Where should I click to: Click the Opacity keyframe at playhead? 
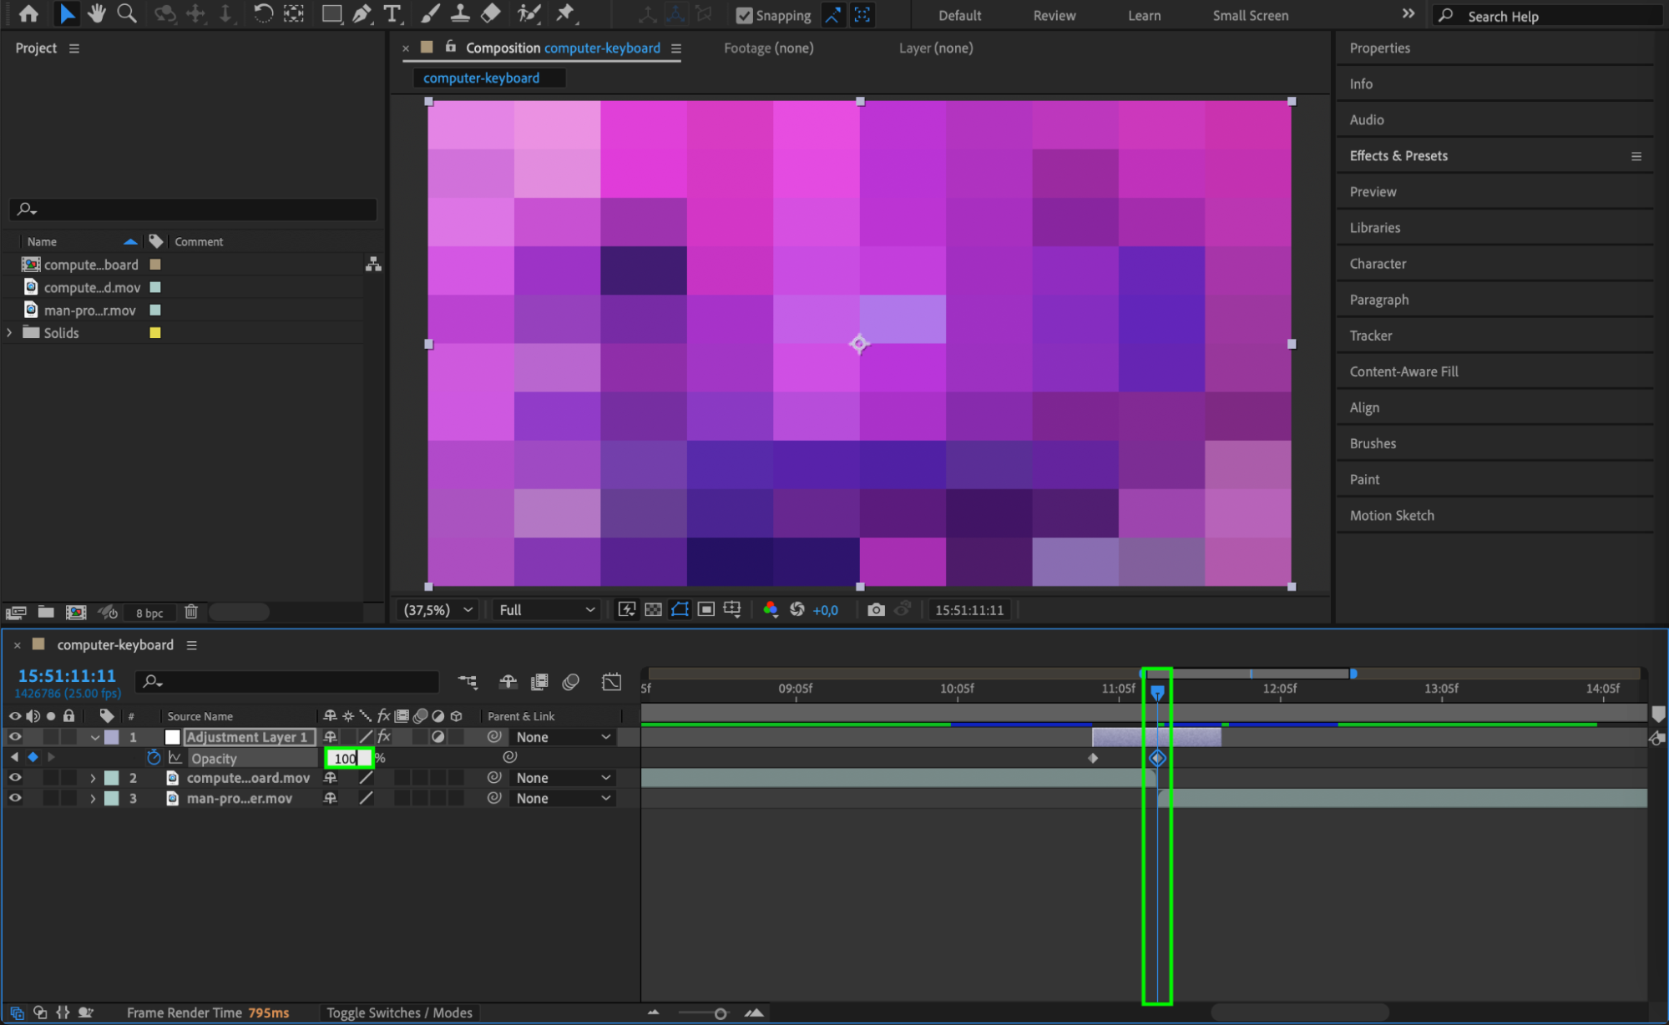pyautogui.click(x=1156, y=758)
